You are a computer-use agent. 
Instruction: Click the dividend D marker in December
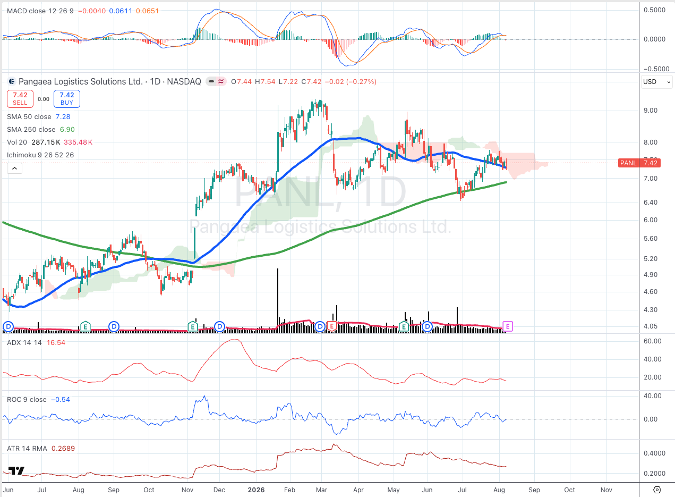click(x=219, y=326)
